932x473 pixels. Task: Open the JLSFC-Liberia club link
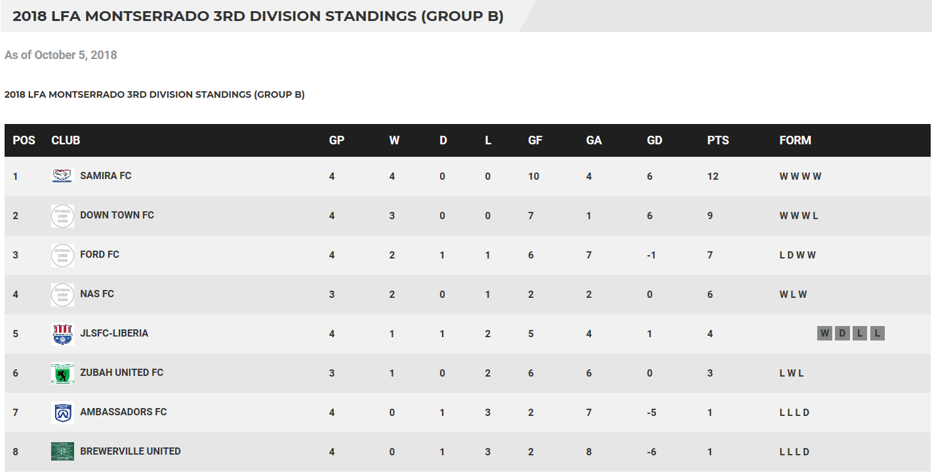click(114, 333)
